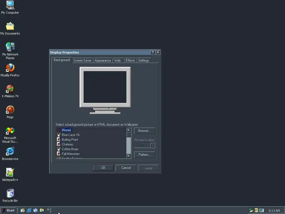Open My Computer desktop icon
The width and height of the screenshot is (285, 214).
(10, 7)
